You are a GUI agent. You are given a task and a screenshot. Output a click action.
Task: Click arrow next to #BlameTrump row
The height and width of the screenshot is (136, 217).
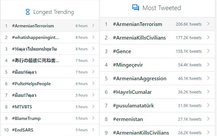coord(93,118)
